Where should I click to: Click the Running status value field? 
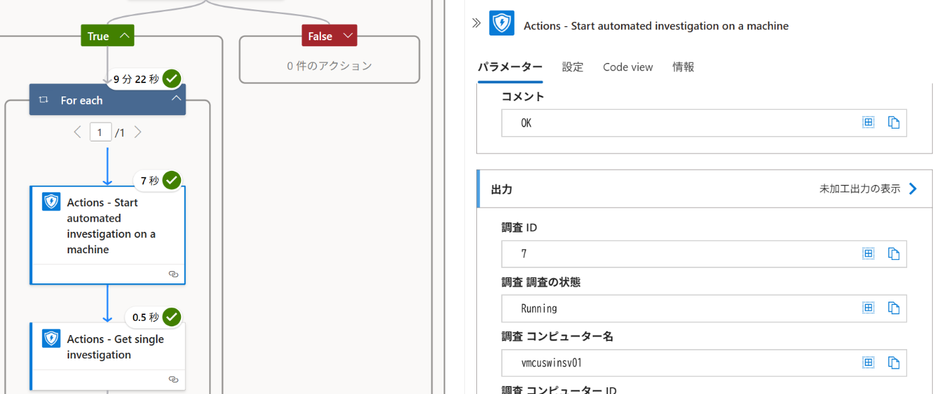pos(703,308)
